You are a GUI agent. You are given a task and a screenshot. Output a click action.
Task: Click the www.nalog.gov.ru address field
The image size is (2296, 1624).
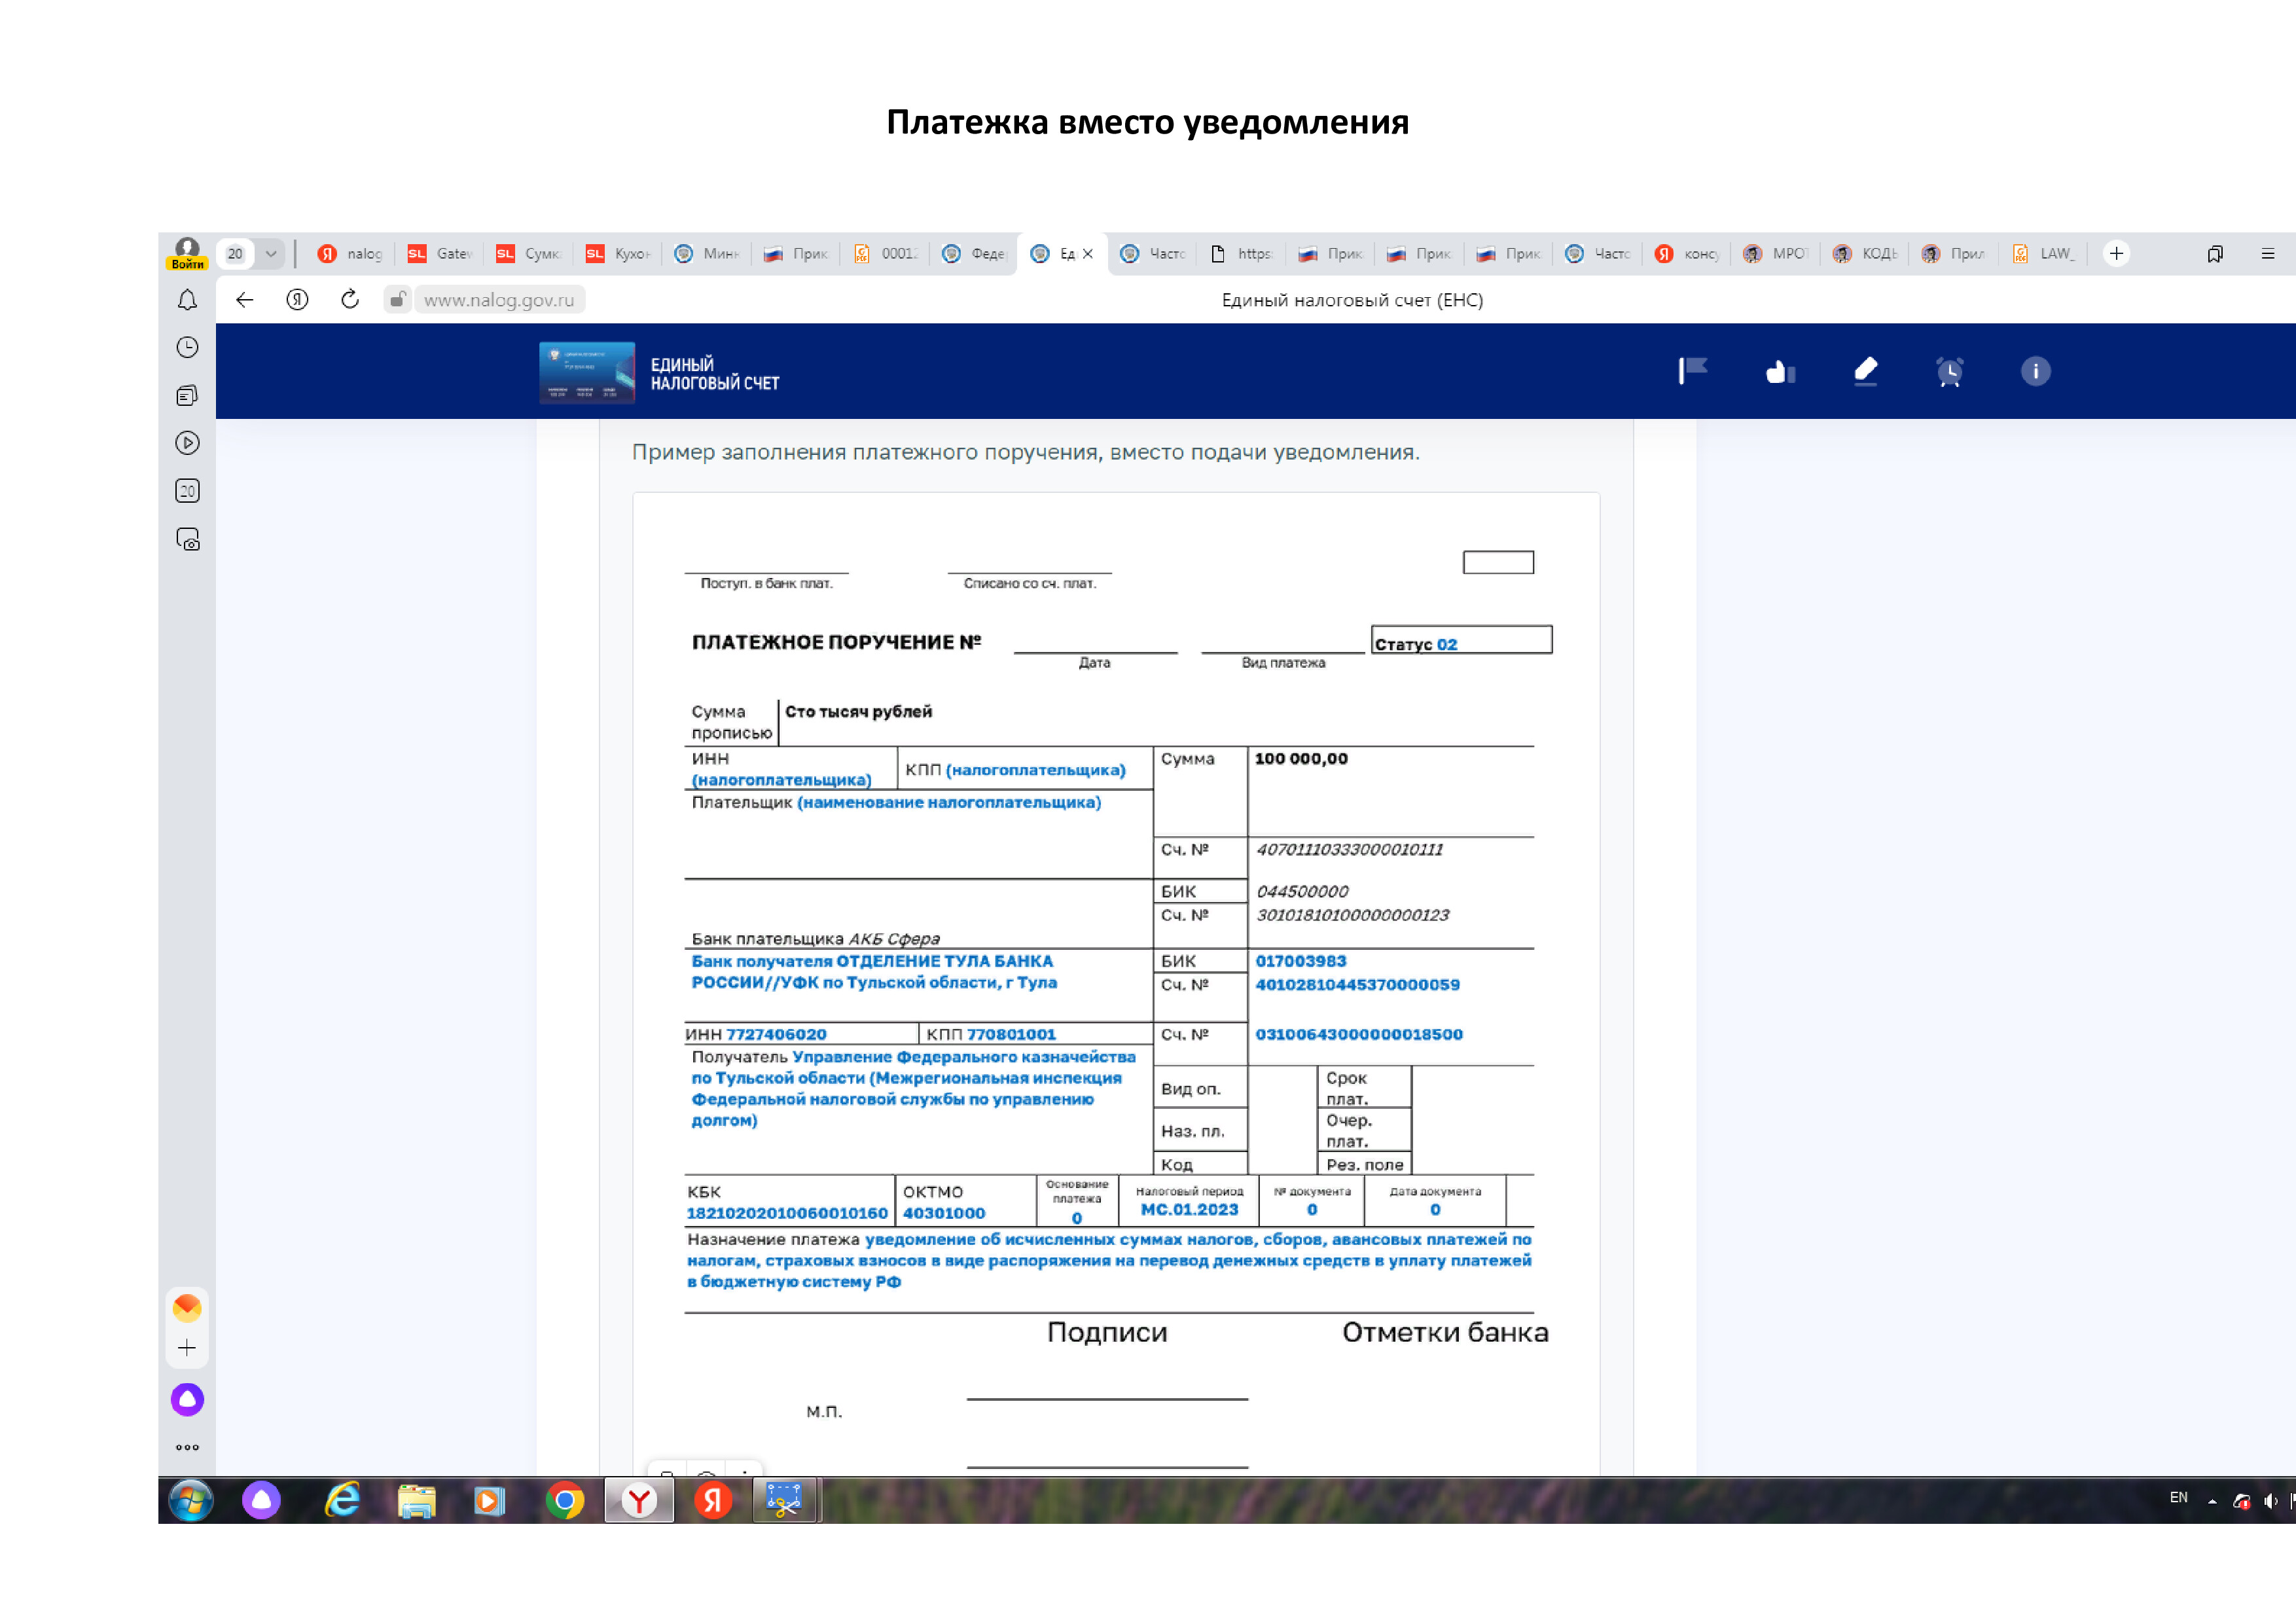coord(499,300)
